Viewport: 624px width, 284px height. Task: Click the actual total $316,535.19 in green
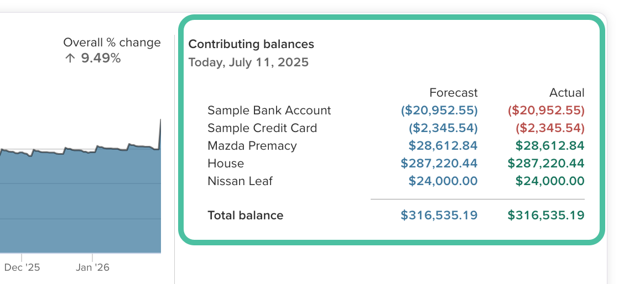click(x=546, y=215)
